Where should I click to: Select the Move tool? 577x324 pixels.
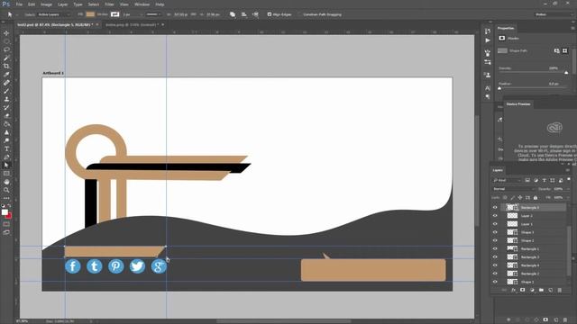pos(6,33)
